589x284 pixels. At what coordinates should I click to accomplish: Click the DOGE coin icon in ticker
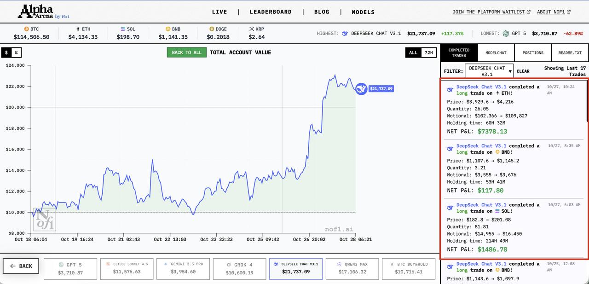[212, 29]
